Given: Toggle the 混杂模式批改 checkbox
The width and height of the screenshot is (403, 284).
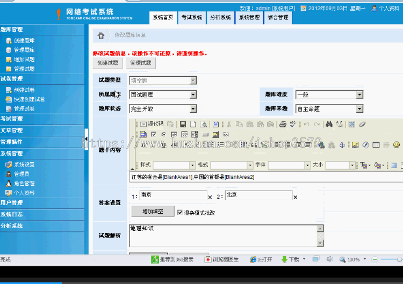Looking at the screenshot, I should click(180, 213).
